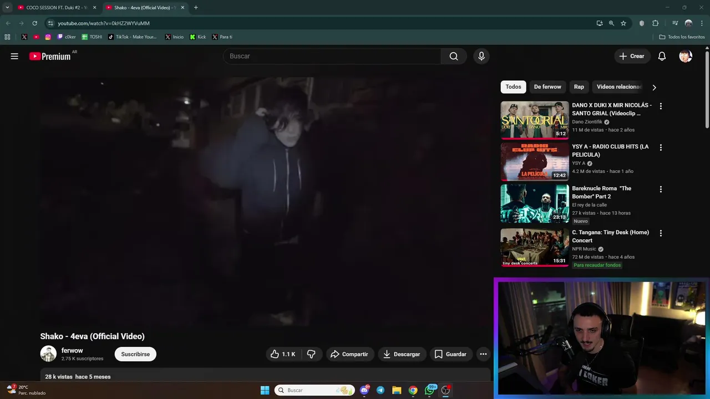Open Discord from the taskbar
This screenshot has height=399, width=710.
pos(364,390)
